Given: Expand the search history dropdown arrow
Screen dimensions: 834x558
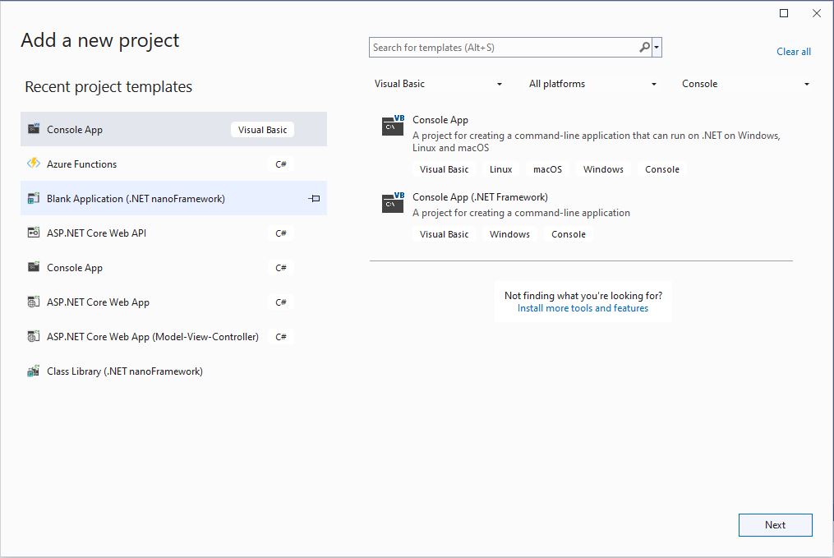Looking at the screenshot, I should 657,48.
